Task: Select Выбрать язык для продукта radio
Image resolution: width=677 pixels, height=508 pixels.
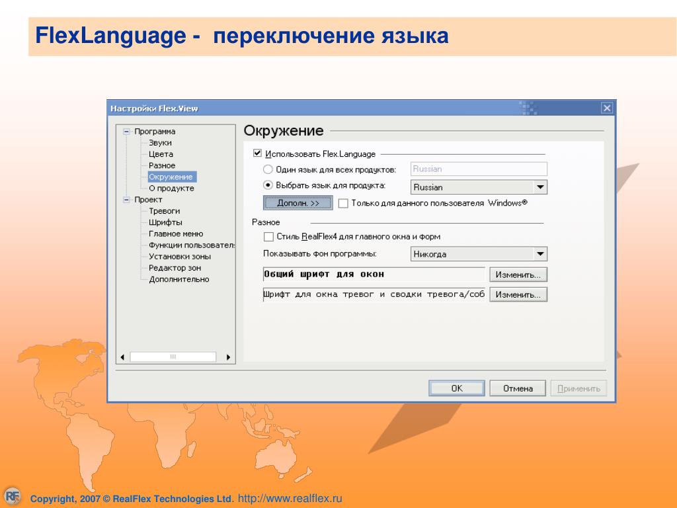Action: pos(268,185)
